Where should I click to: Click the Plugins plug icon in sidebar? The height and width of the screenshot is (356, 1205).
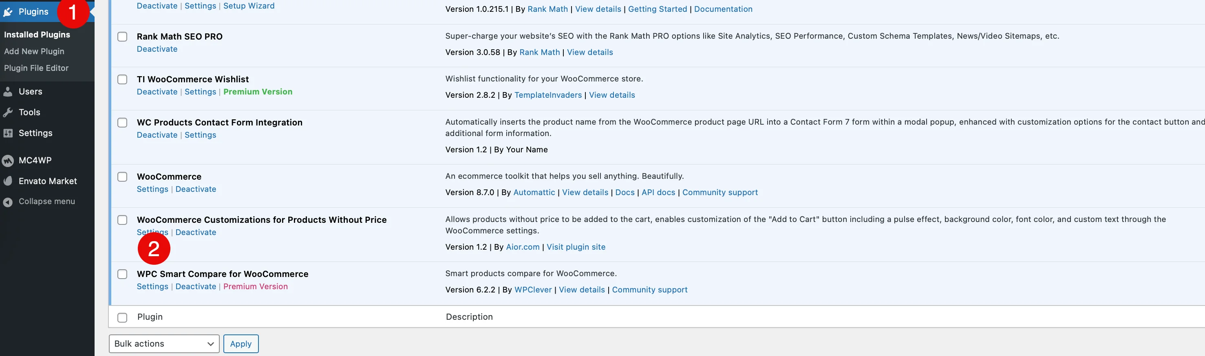[7, 12]
